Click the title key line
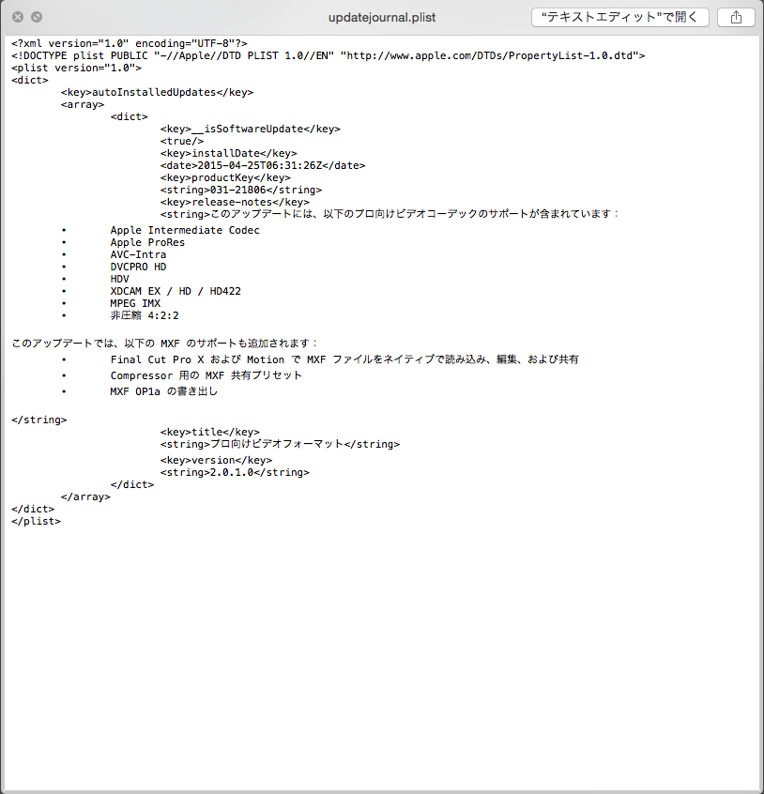The height and width of the screenshot is (794, 764). 209,432
